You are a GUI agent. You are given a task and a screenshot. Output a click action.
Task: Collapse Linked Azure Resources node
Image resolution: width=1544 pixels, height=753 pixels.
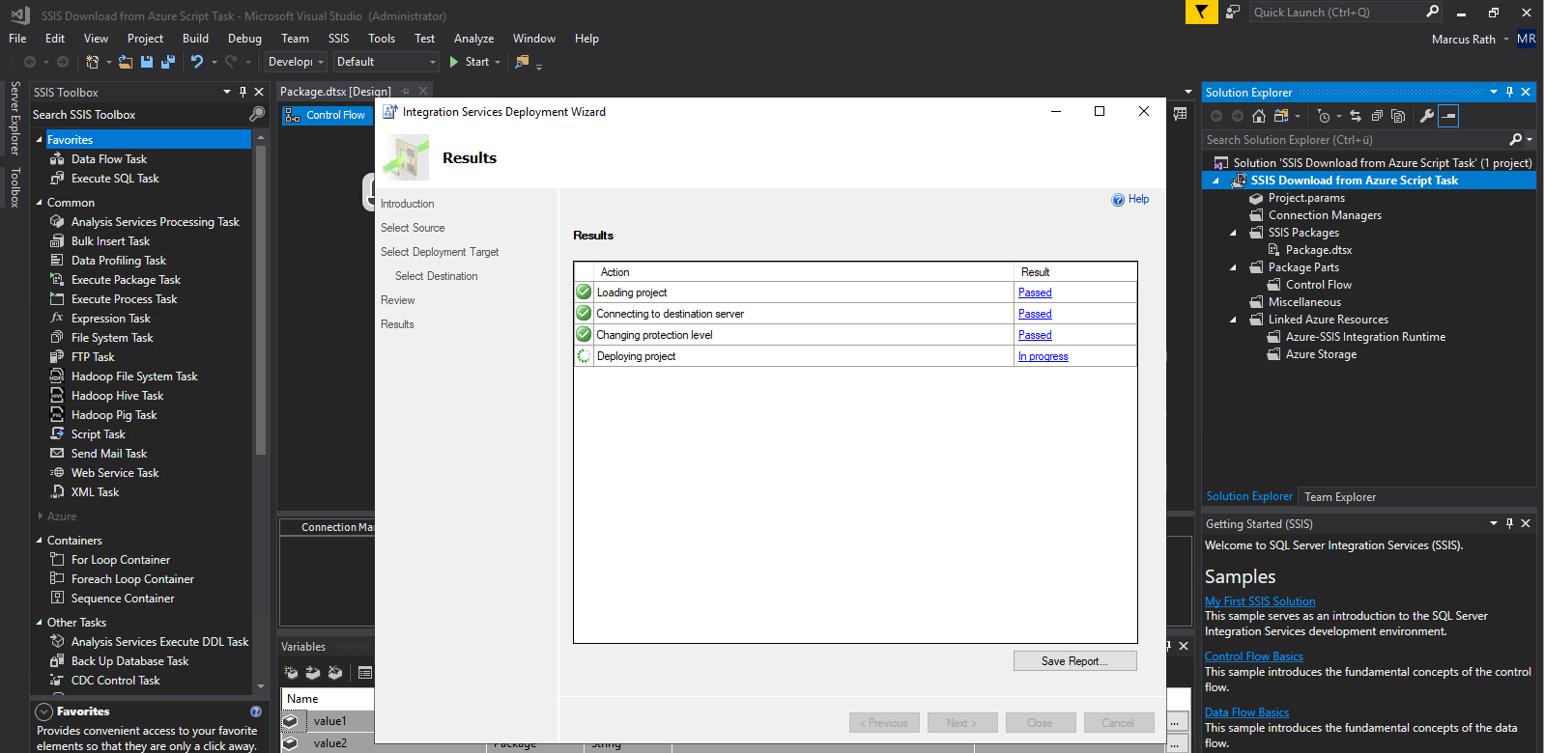[1233, 320]
